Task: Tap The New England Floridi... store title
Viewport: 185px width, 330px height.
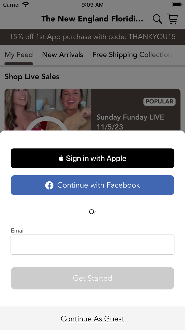Action: (x=92, y=19)
